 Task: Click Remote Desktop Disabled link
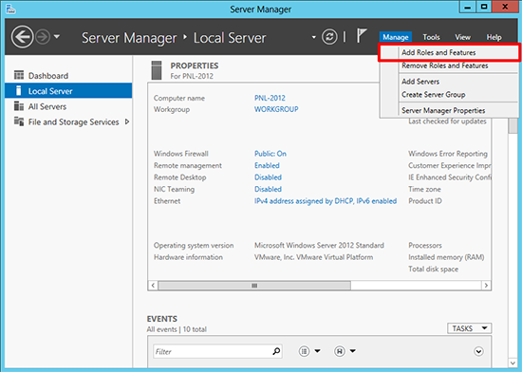pyautogui.click(x=268, y=177)
